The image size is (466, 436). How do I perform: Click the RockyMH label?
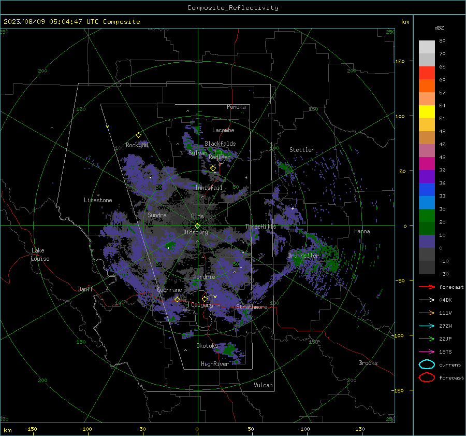(x=137, y=145)
